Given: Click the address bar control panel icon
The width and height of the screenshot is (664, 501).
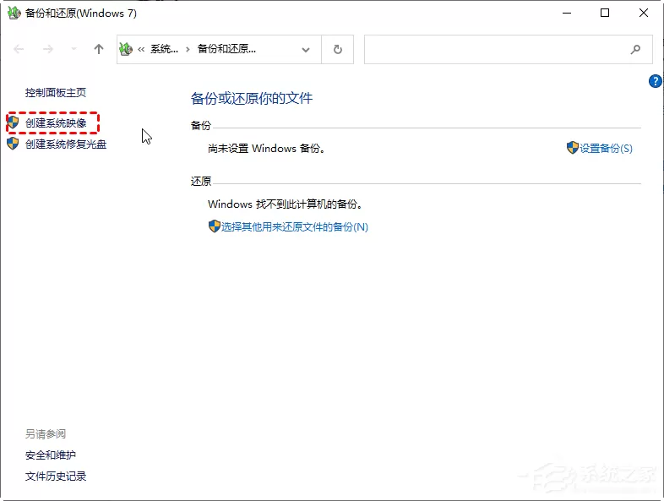Looking at the screenshot, I should (126, 49).
